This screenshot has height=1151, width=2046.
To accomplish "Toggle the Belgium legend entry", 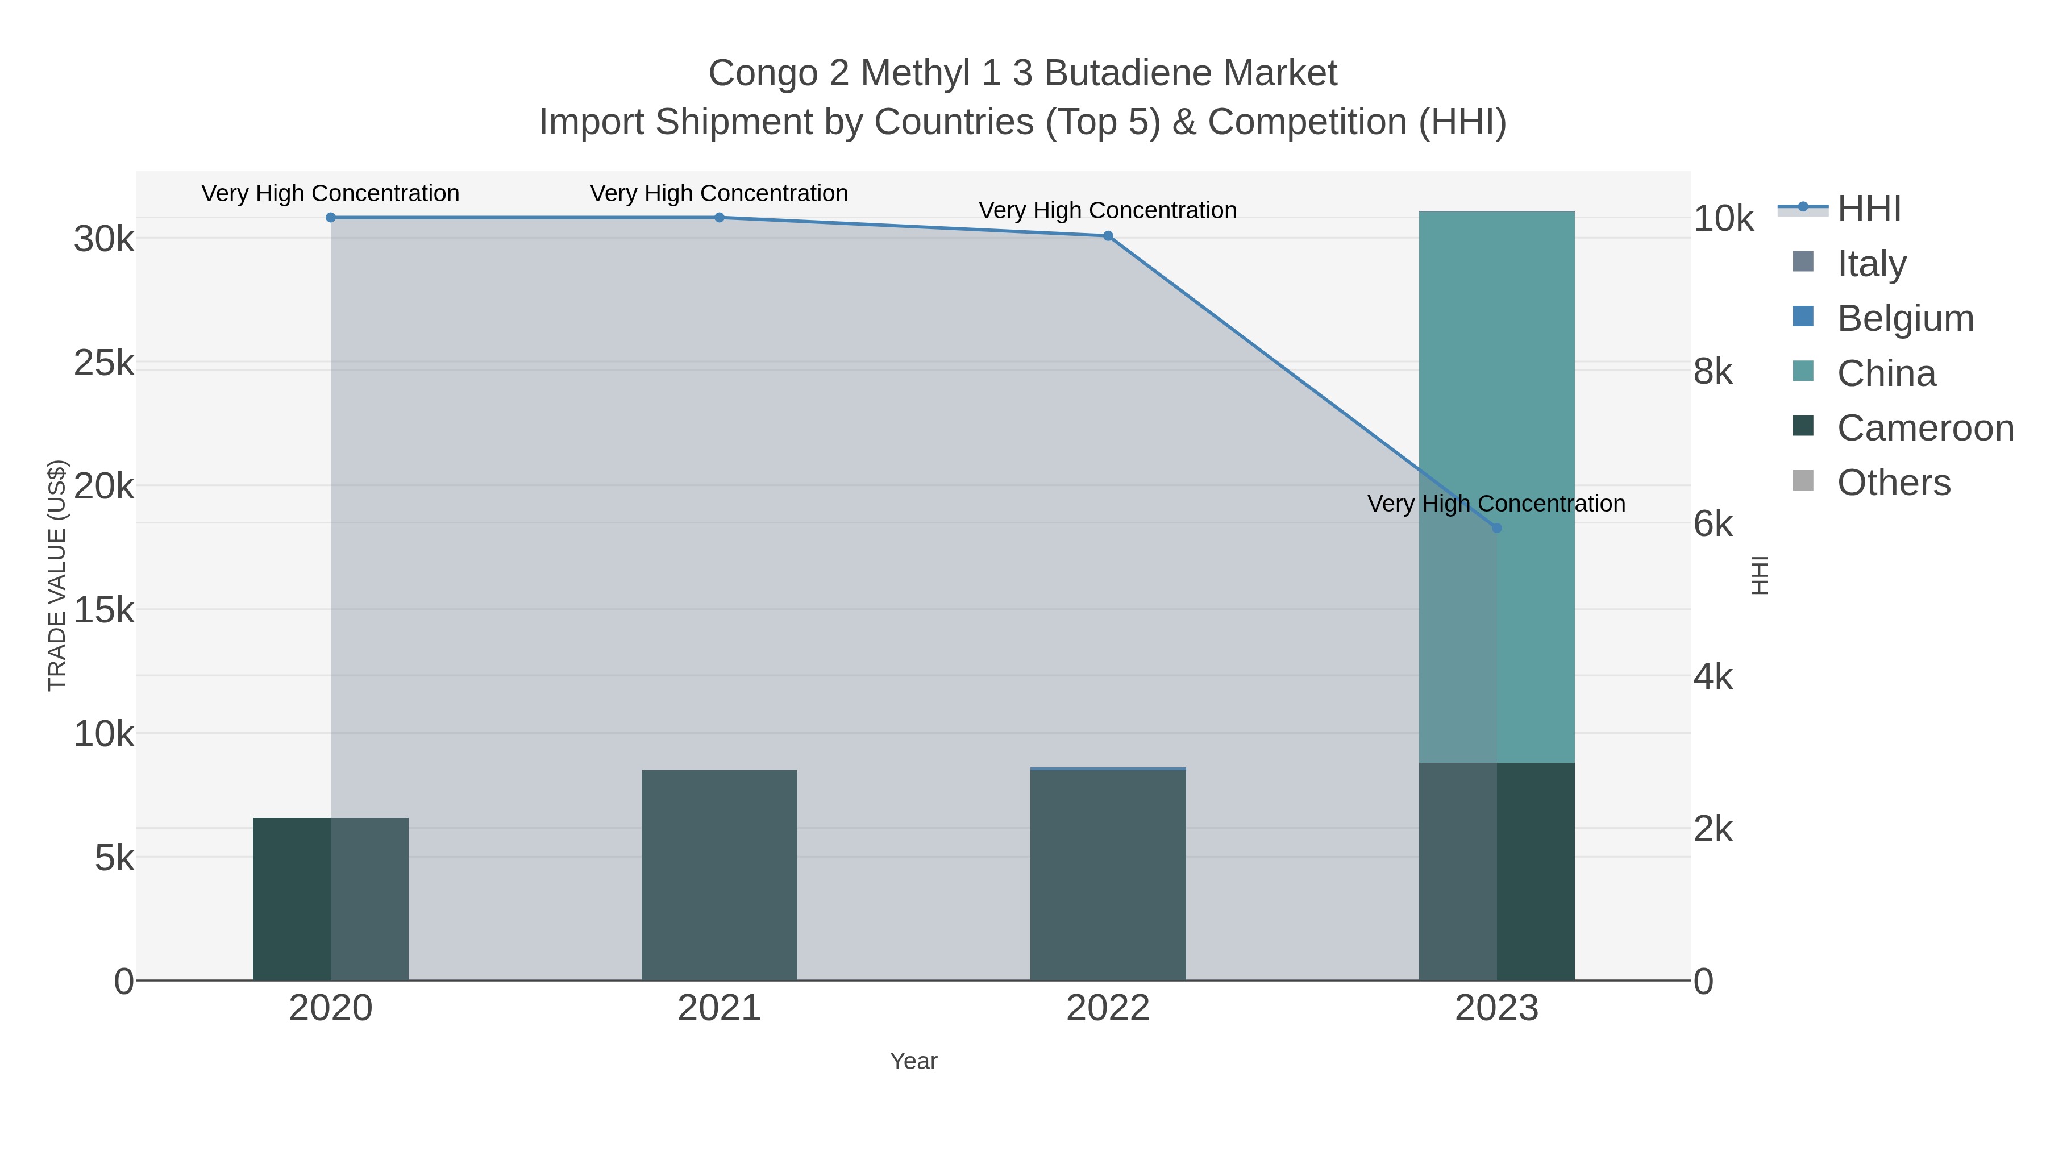I will click(x=1883, y=318).
